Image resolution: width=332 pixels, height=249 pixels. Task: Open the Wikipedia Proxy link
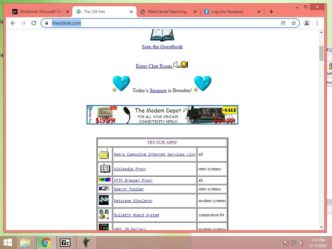[130, 169]
